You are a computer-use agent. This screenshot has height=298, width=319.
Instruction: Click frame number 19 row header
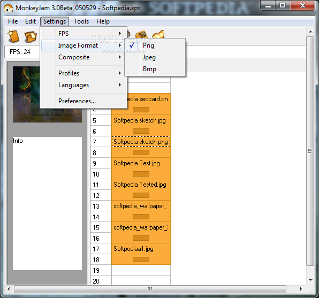coord(101,270)
